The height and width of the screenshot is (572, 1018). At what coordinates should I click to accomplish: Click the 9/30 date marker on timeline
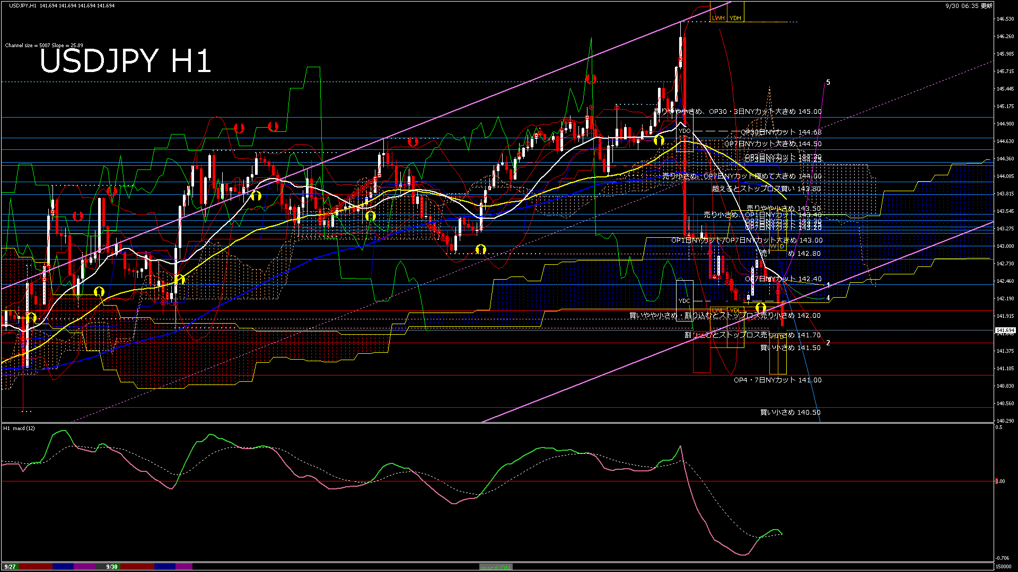coord(112,567)
